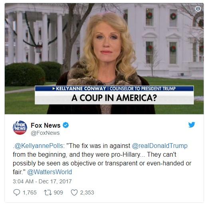Click the reply speech bubble icon
The image size is (214, 204).
coord(17,192)
